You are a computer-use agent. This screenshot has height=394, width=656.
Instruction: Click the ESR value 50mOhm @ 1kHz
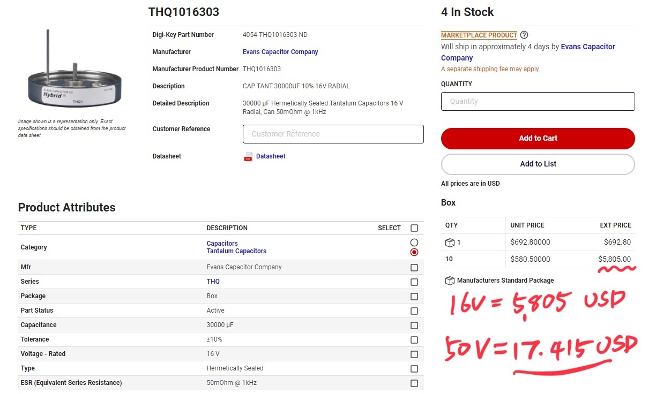pos(232,383)
